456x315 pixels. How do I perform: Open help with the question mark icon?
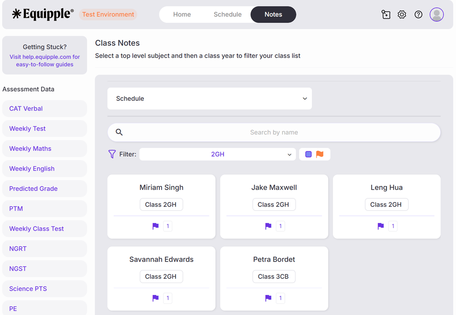coord(418,15)
